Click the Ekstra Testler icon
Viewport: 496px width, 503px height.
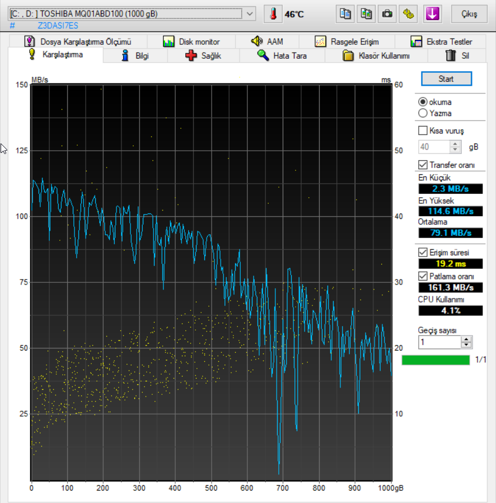(x=416, y=41)
